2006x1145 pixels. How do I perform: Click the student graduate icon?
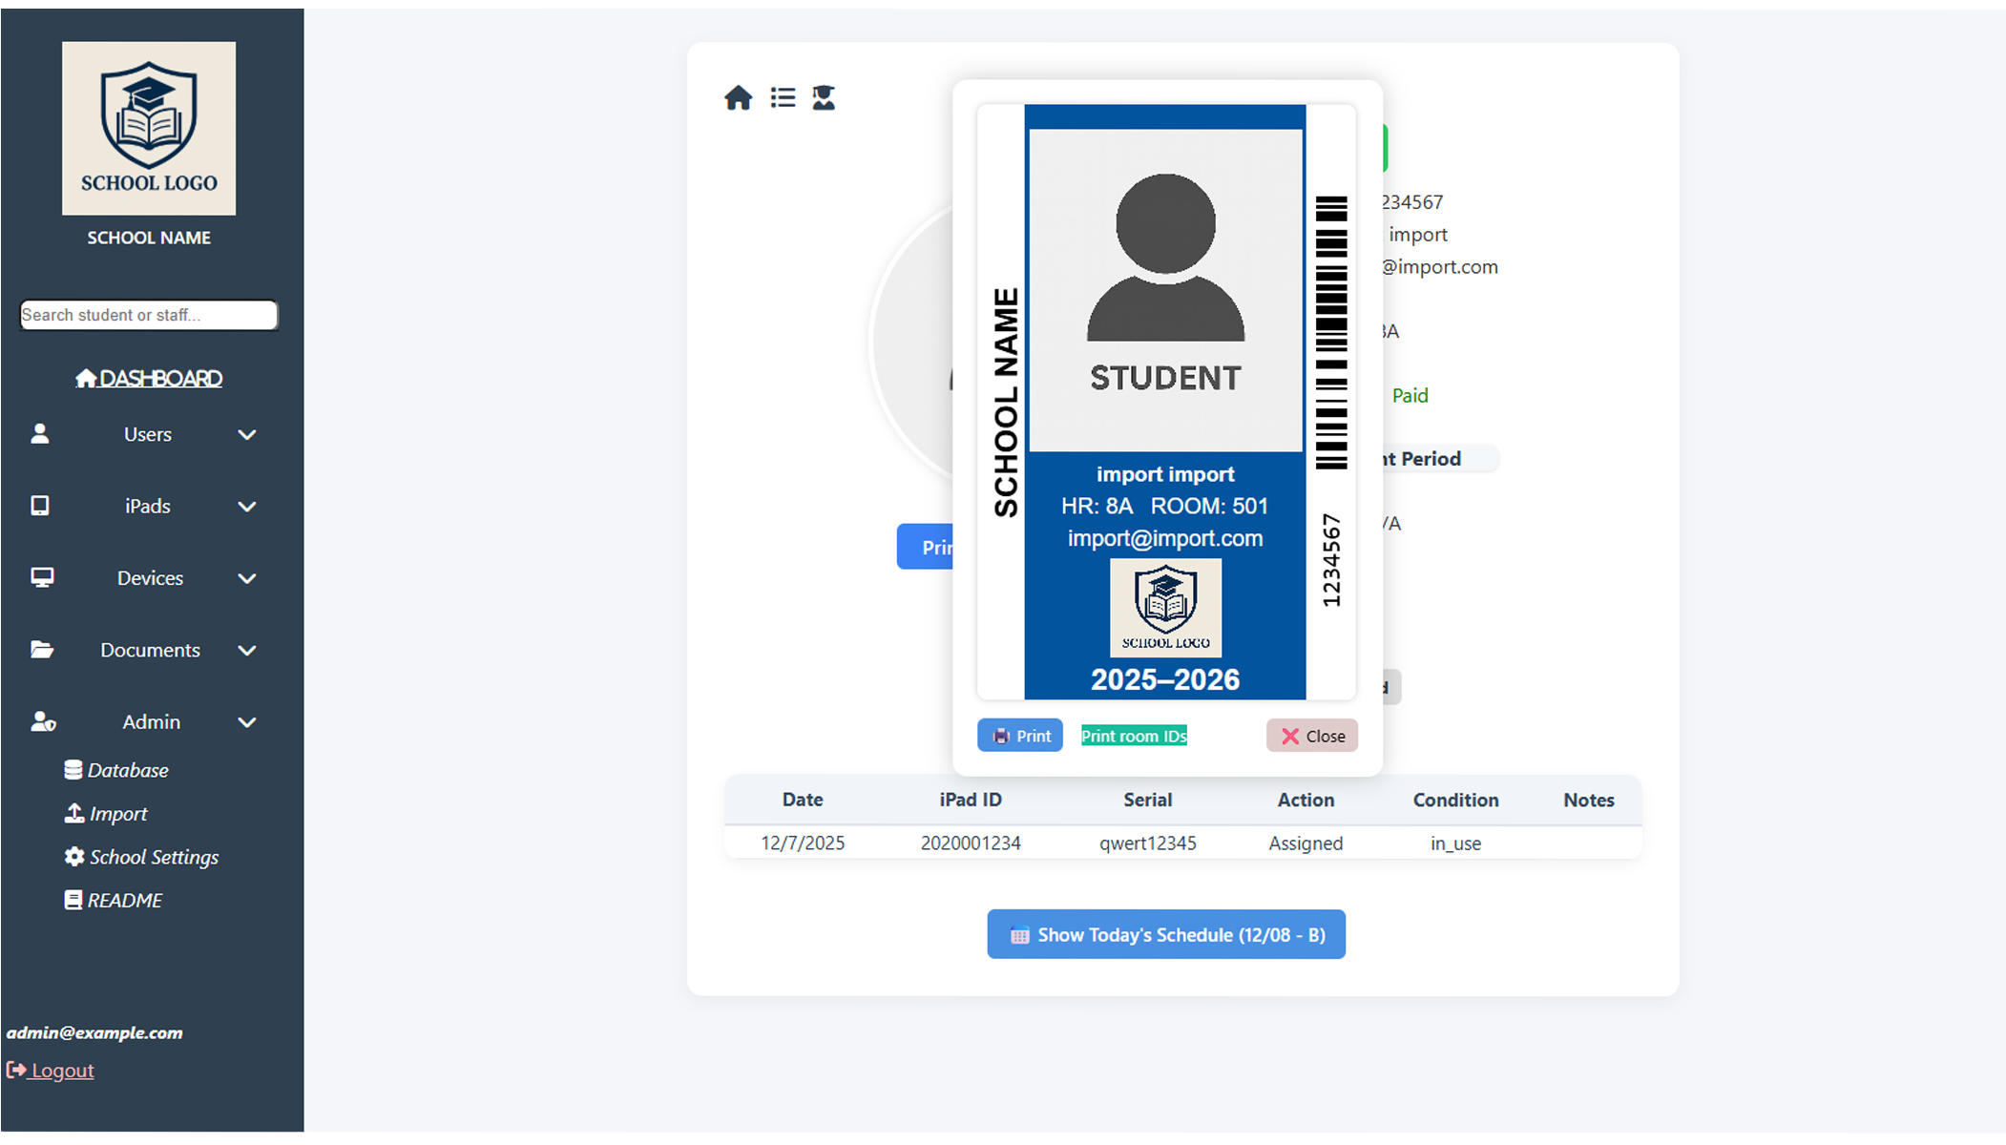tap(824, 98)
